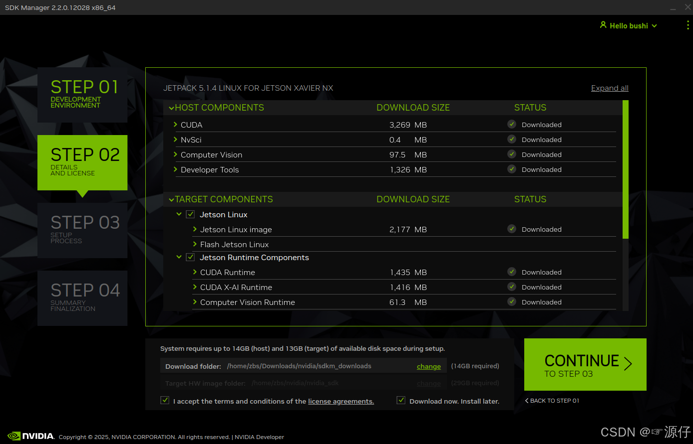The image size is (693, 444).
Task: Click Continue to Step 03 button
Action: point(585,364)
